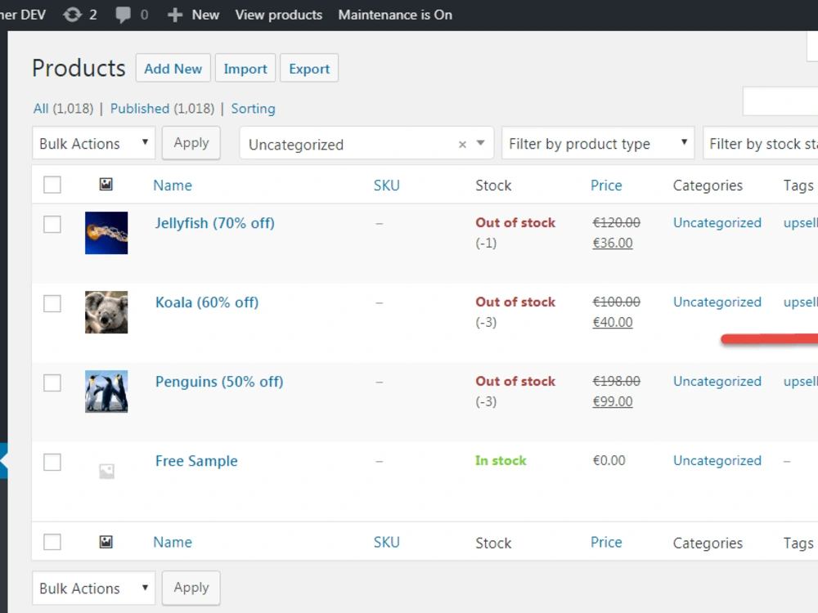Click View products in admin bar
The image size is (818, 613).
point(279,15)
